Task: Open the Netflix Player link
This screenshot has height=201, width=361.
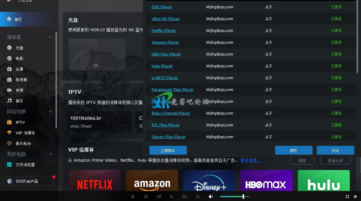Action: click(164, 30)
